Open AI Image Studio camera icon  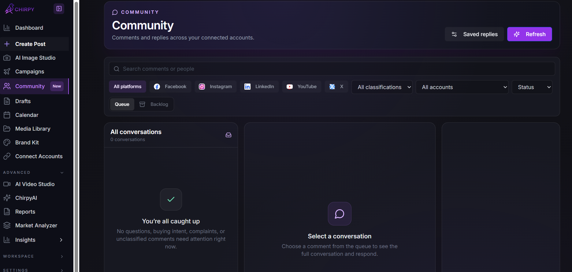7,58
